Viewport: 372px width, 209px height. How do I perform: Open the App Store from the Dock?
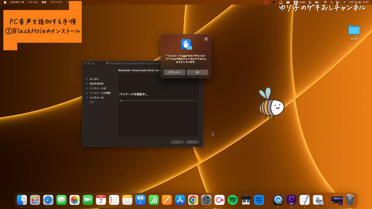click(x=180, y=200)
